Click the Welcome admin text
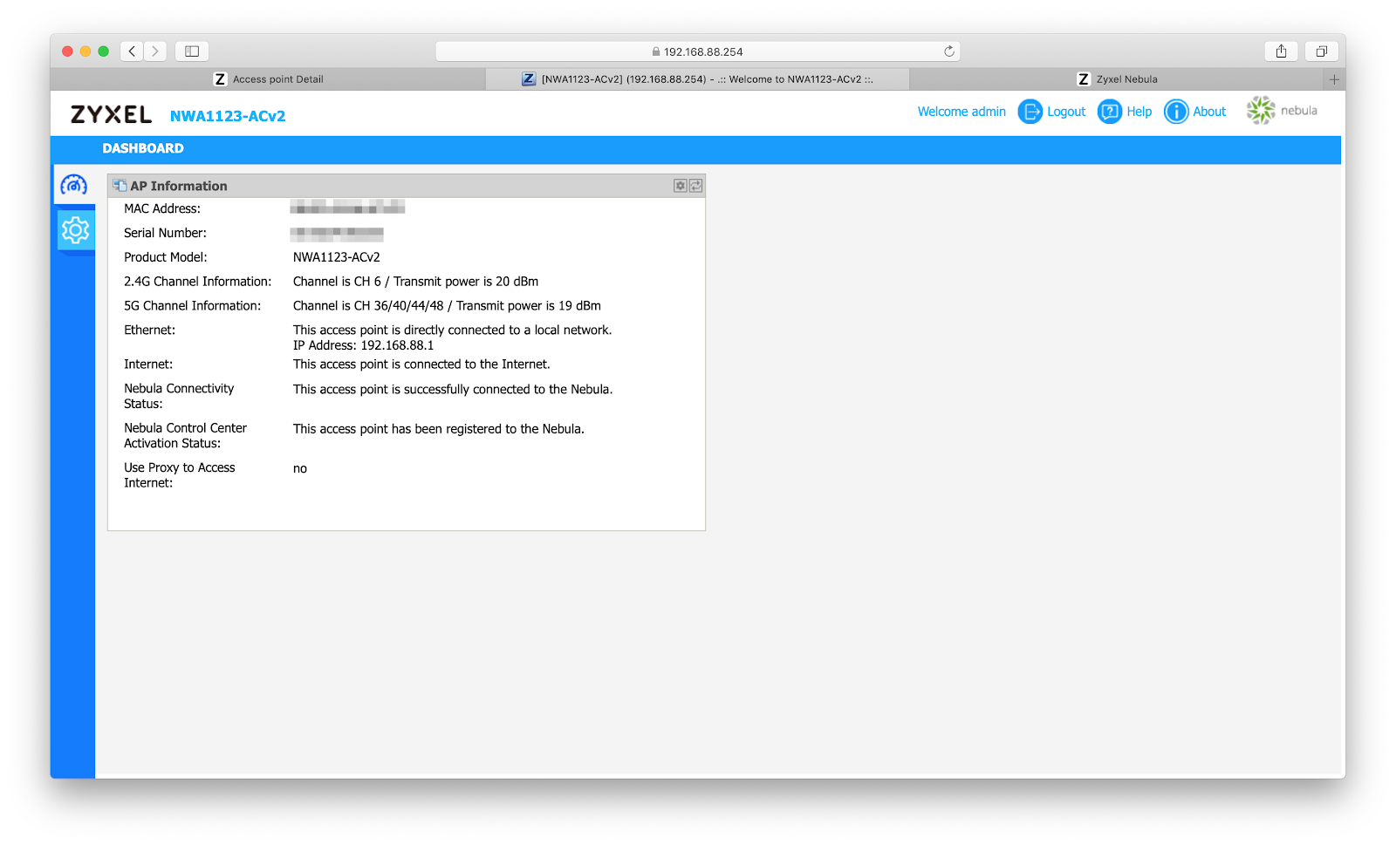This screenshot has height=845, width=1396. pos(961,112)
